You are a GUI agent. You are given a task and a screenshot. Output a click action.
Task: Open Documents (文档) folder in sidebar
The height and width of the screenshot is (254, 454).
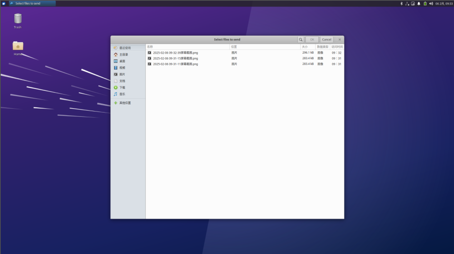[x=128, y=81]
